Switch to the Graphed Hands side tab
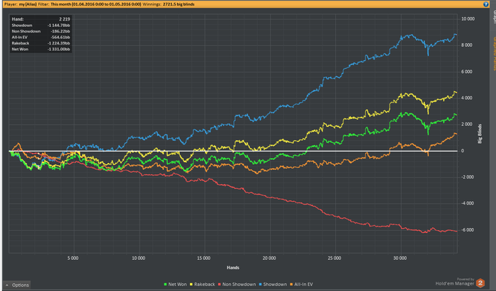The width and height of the screenshot is (496, 291). coord(493,54)
